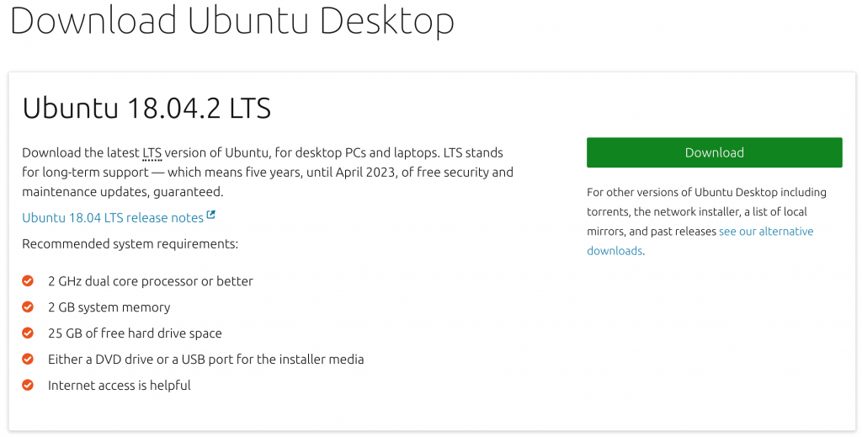This screenshot has height=437, width=862.
Task: Select the checkmark icon for 25 GB space
Action: coord(28,333)
